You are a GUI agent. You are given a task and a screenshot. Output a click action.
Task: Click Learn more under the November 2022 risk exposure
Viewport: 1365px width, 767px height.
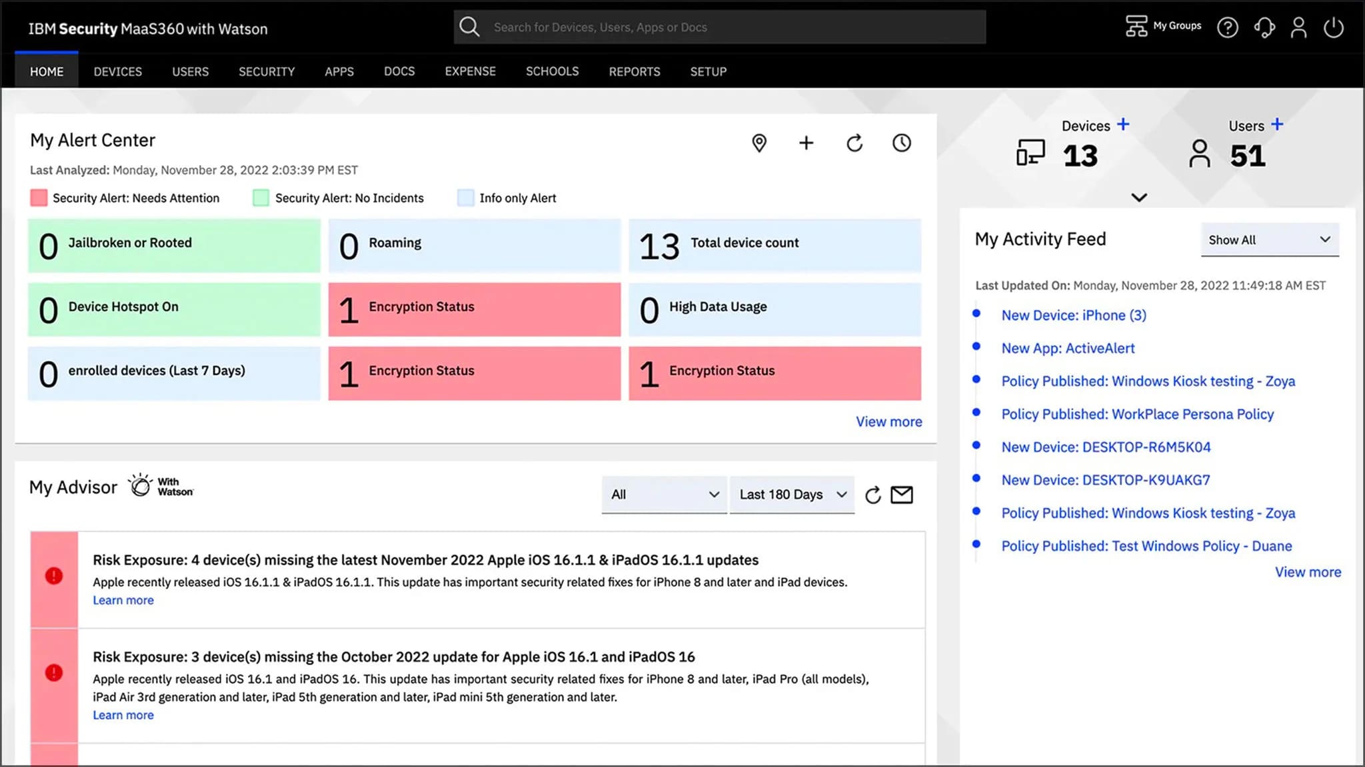(123, 600)
